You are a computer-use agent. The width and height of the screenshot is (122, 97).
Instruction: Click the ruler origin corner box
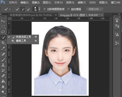point(9,19)
